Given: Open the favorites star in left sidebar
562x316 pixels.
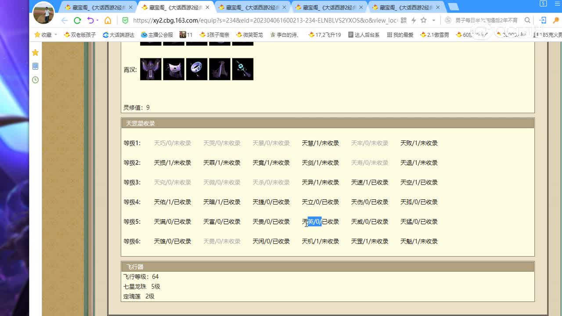Looking at the screenshot, I should point(36,53).
